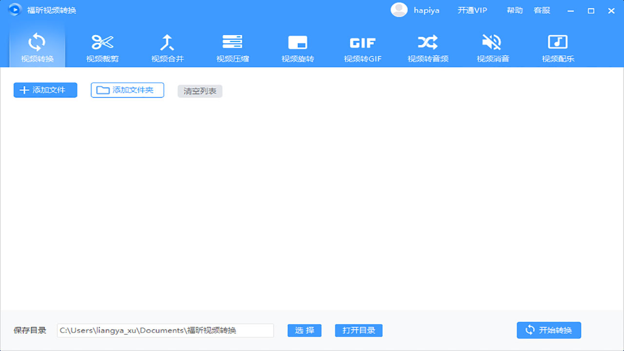624x351 pixels.
Task: Switch to 视频转音频 (Video to Audio)
Action: coord(427,46)
